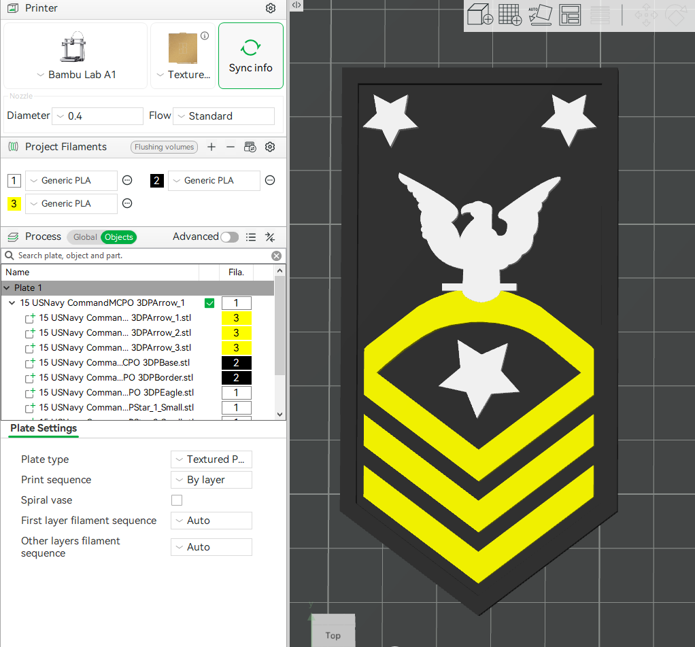Remove last filament with minus icon
Image resolution: width=695 pixels, height=647 pixels.
[231, 147]
